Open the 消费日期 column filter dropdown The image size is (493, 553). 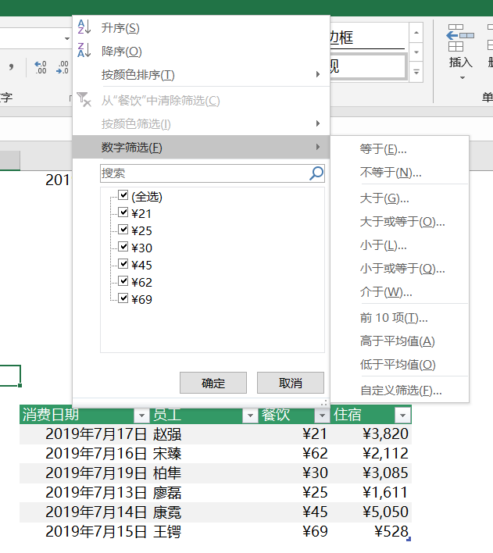click(141, 416)
